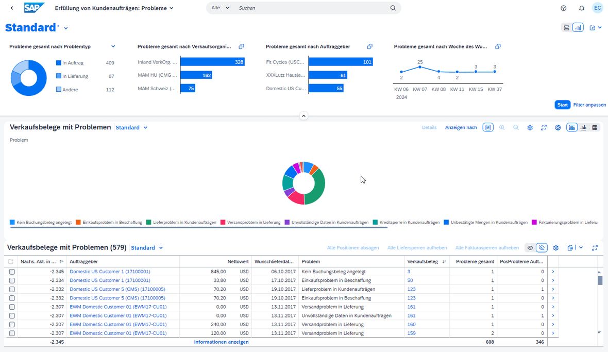
Task: Click the Start button
Action: coord(562,105)
